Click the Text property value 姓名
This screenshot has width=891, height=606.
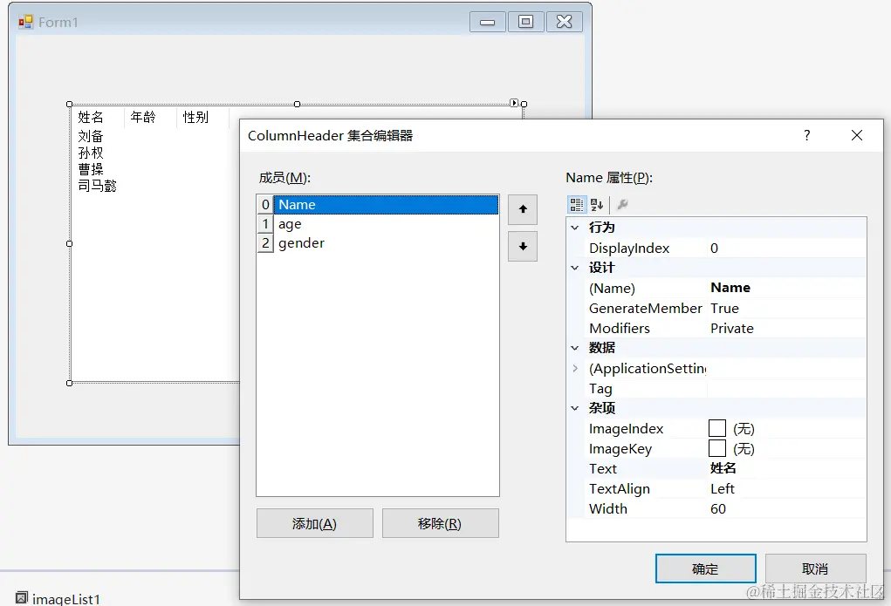(786, 468)
